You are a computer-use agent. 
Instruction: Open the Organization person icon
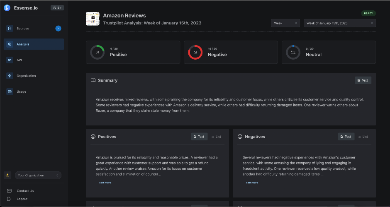point(10,76)
